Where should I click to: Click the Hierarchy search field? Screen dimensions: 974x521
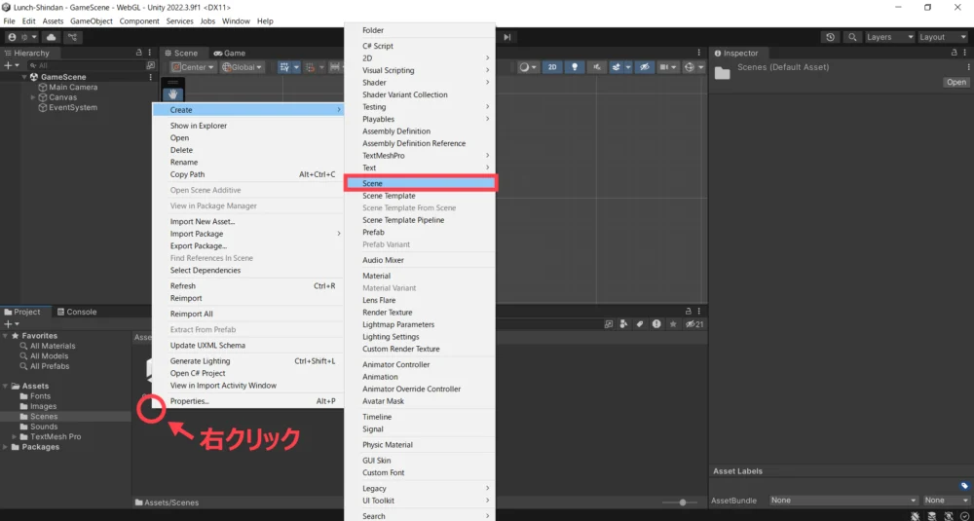click(x=89, y=65)
